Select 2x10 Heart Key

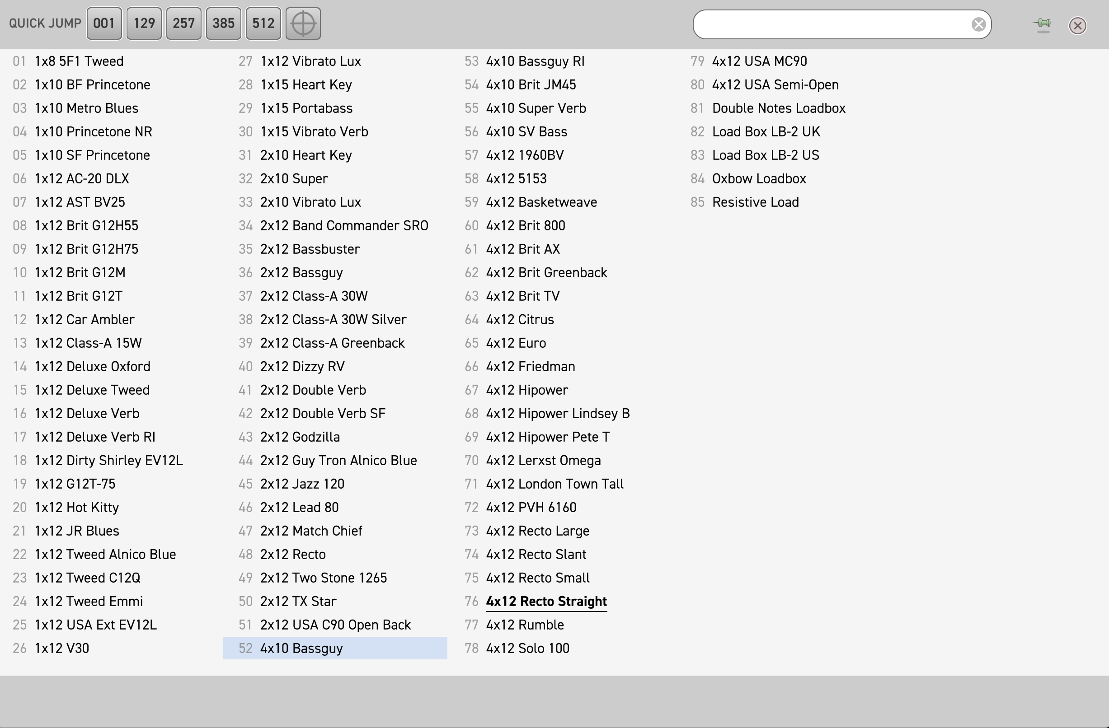coord(306,155)
